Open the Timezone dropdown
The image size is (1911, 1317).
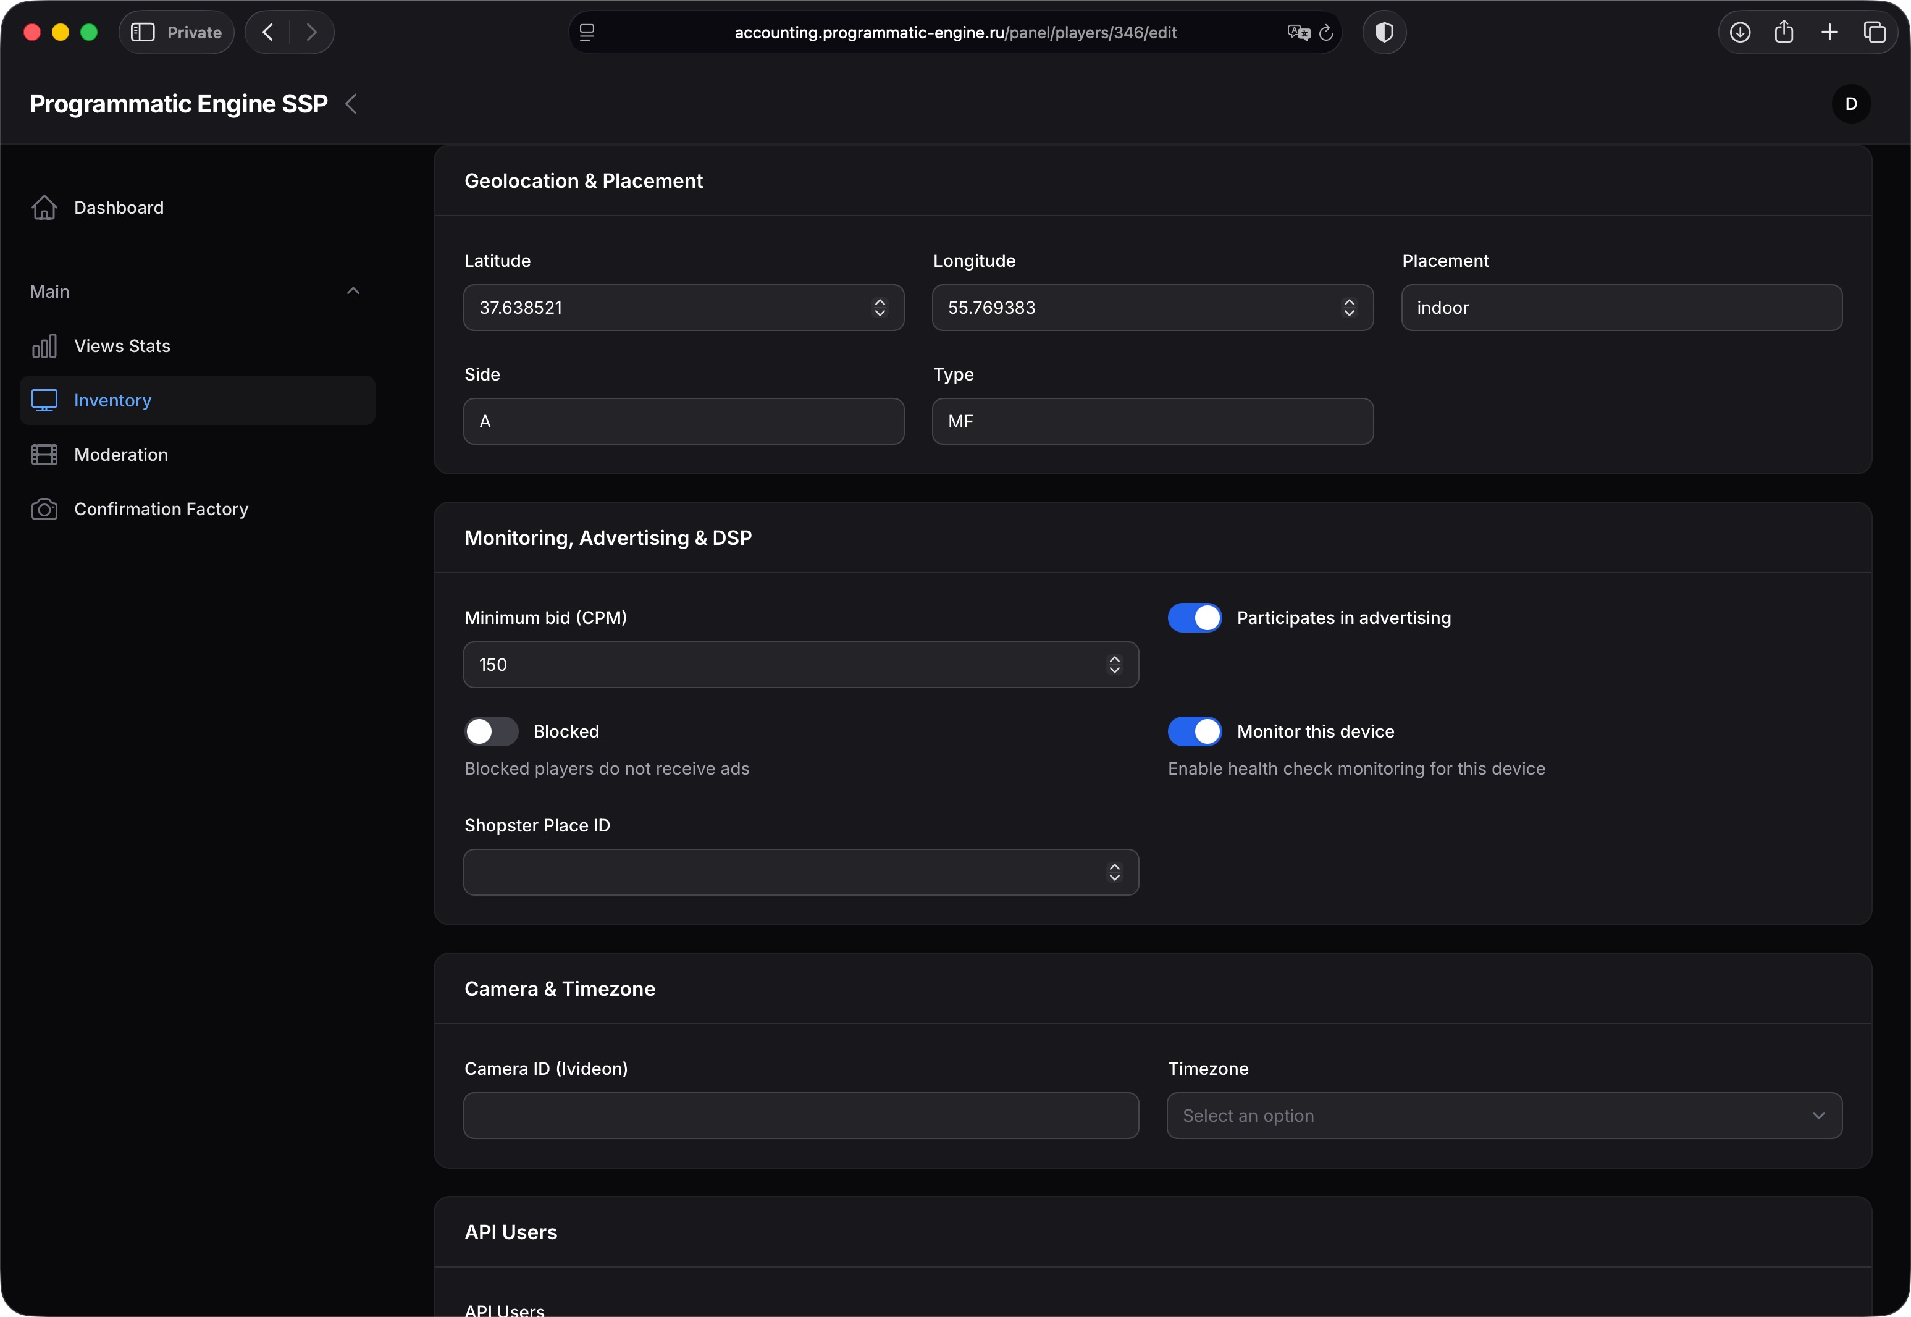coord(1503,1116)
